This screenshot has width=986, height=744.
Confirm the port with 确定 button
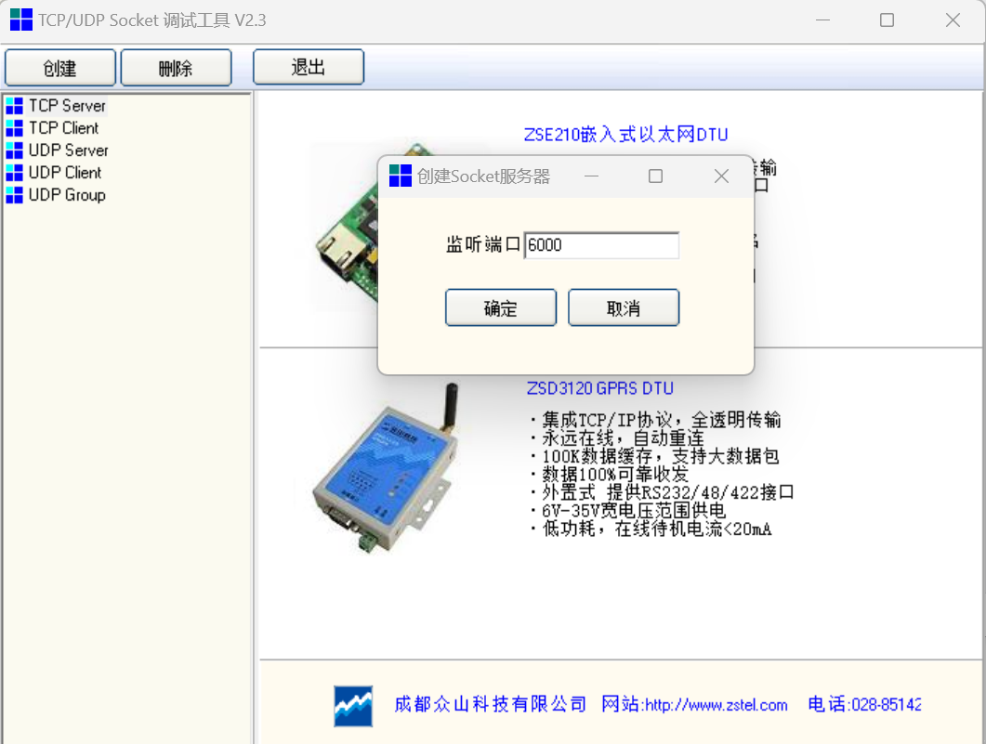click(x=501, y=308)
